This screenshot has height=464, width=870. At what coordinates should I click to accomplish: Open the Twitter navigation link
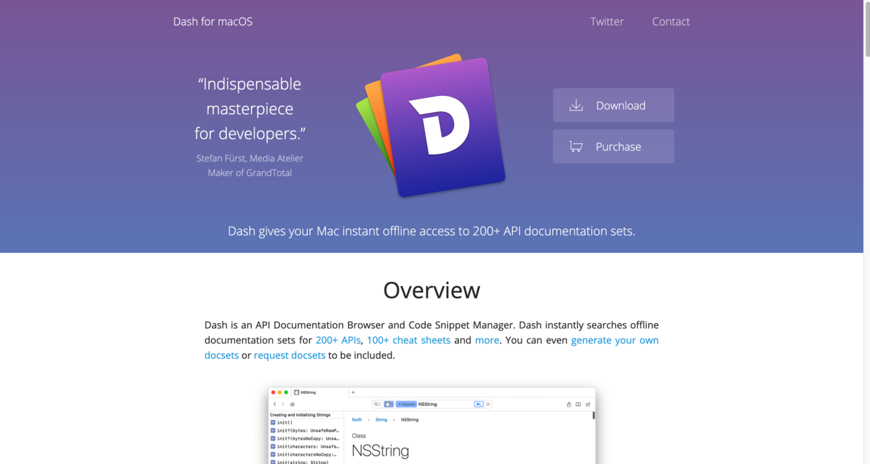point(607,22)
